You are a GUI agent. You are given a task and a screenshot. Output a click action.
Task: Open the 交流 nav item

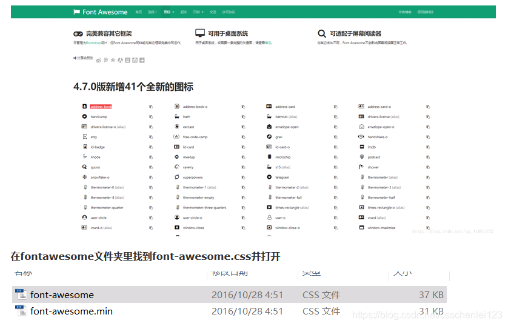(x=213, y=12)
